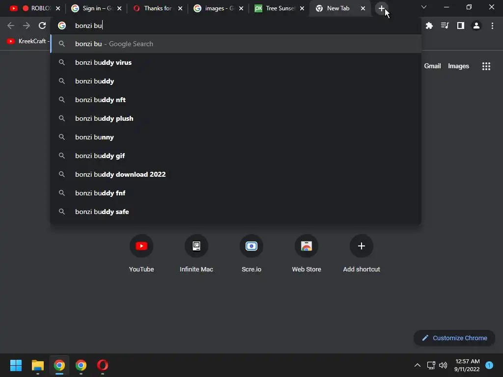Switch to the Sign in Google tab
503x377 pixels.
[x=96, y=8]
